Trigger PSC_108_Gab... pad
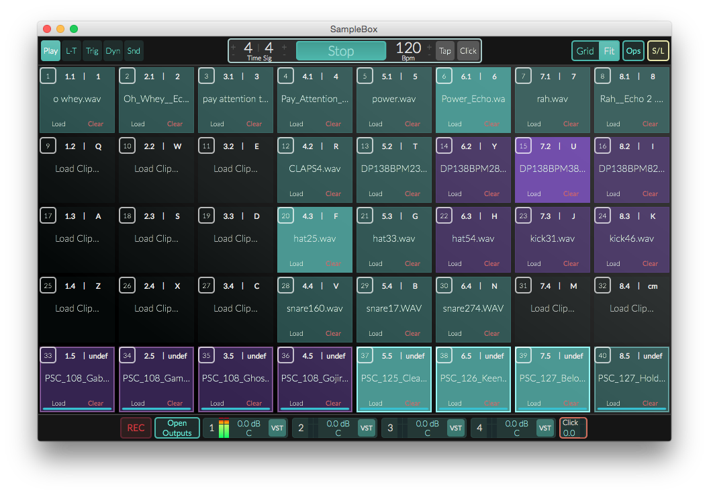 pyautogui.click(x=77, y=378)
